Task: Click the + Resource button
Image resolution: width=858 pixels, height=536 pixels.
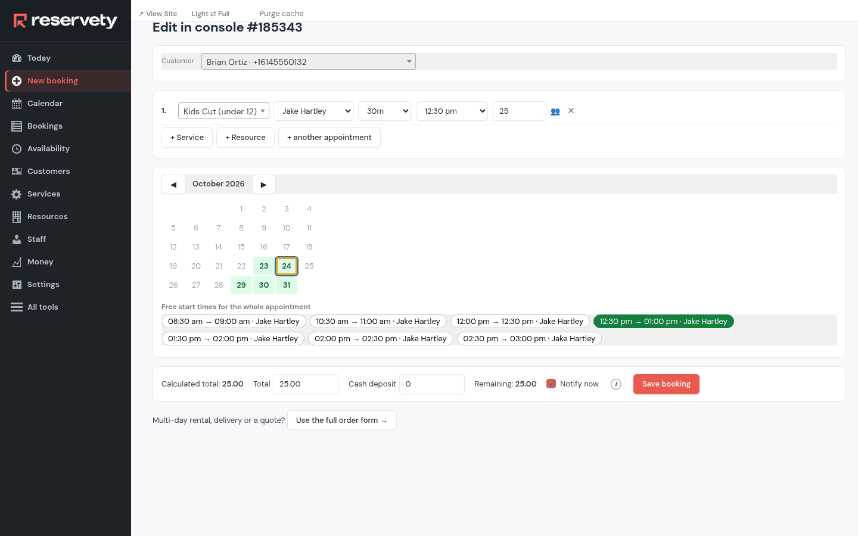Action: 245,138
